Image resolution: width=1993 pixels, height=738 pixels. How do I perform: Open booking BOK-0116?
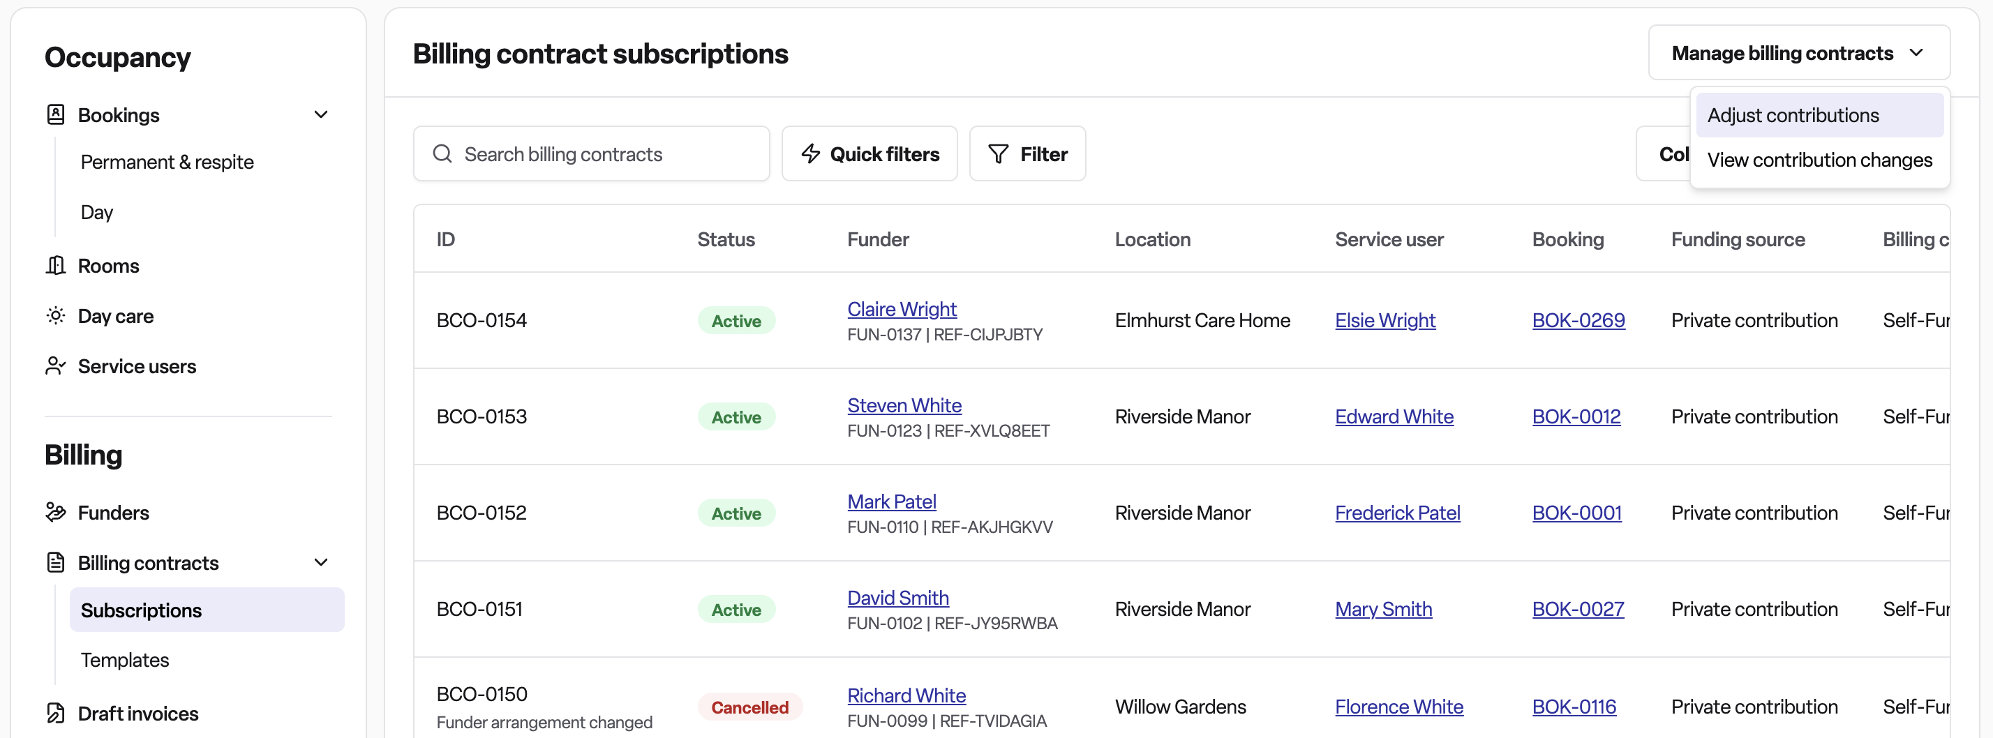1574,707
